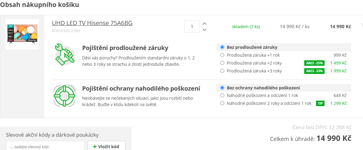Increase quantity with the up arrow
Viewport: 363px width, 150px height.
pos(205,24)
